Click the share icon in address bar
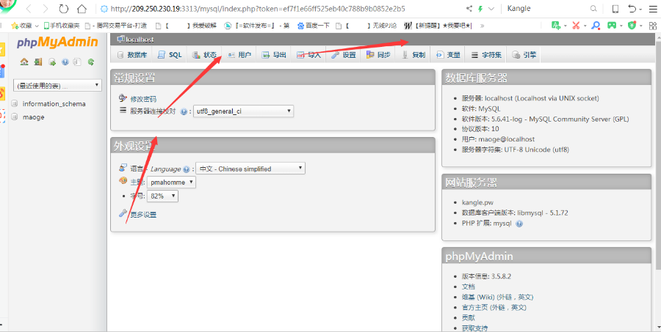 pyautogui.click(x=469, y=8)
